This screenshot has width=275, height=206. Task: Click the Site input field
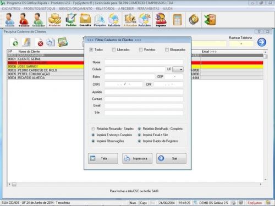click(144, 113)
